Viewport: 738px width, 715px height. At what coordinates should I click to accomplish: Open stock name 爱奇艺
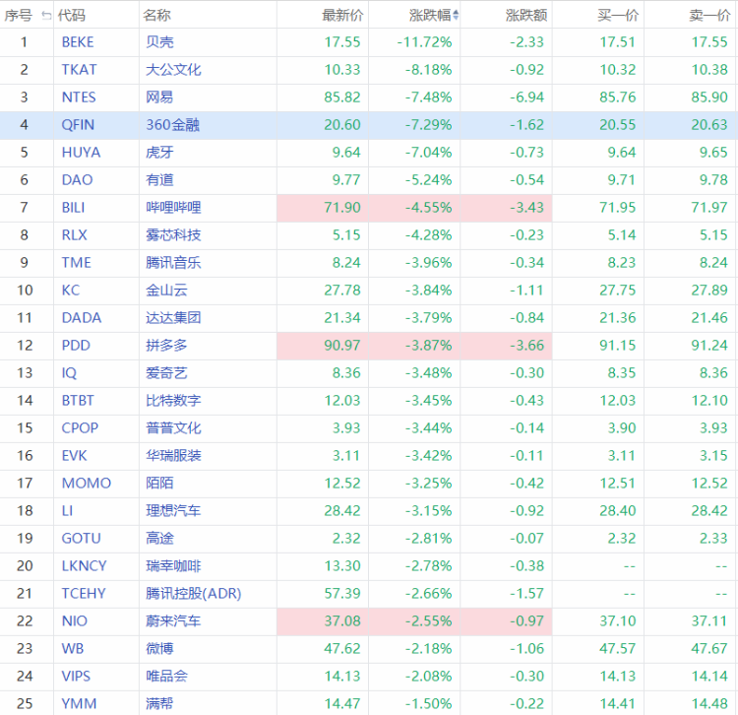click(x=166, y=372)
